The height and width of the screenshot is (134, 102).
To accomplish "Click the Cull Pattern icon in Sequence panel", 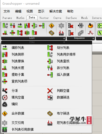I will click(71, 26).
